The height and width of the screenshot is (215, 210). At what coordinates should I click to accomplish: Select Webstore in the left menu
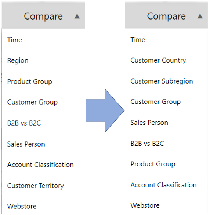[22, 206]
